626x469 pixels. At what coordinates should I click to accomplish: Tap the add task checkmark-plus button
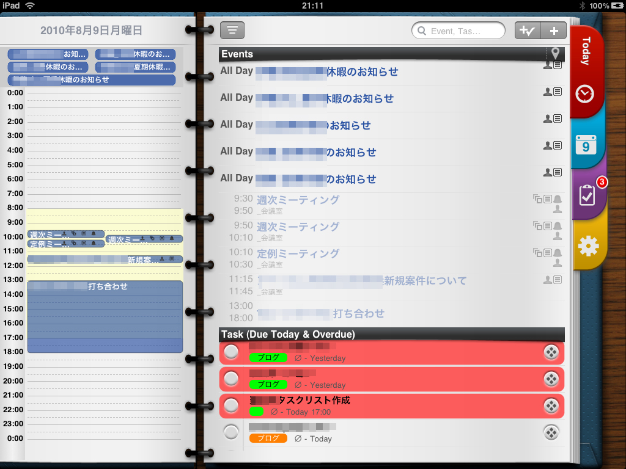528,31
